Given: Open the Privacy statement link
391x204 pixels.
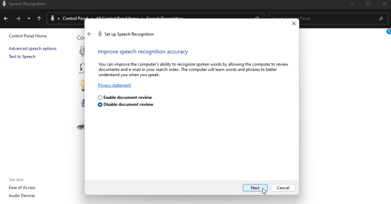Looking at the screenshot, I should (x=114, y=85).
